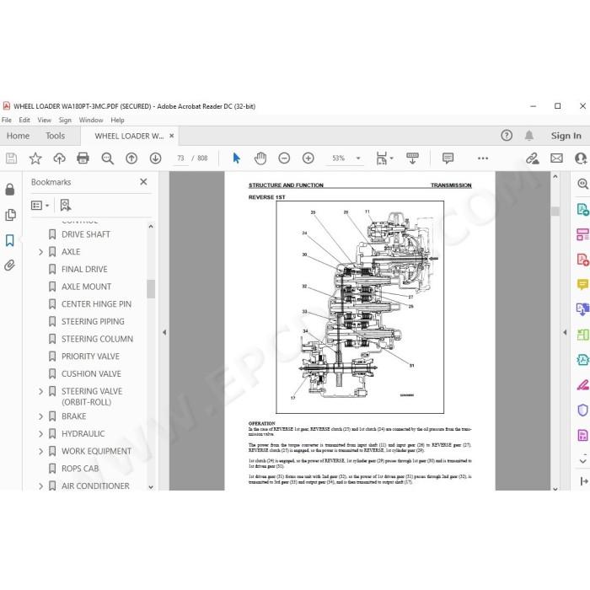Image resolution: width=590 pixels, height=590 pixels.
Task: Click the security lock panel icon
Action: [x=10, y=190]
